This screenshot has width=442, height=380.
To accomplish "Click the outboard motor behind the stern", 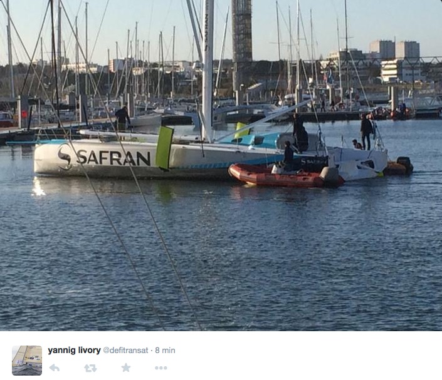I will pos(404,165).
